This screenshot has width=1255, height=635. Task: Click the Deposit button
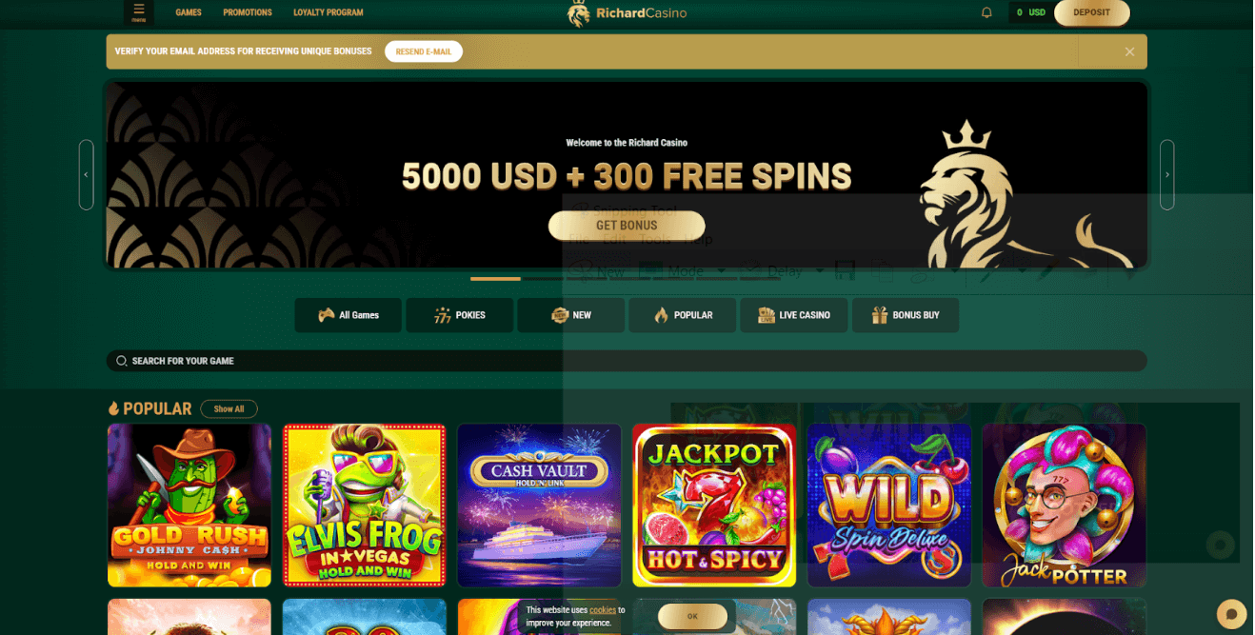click(x=1092, y=12)
